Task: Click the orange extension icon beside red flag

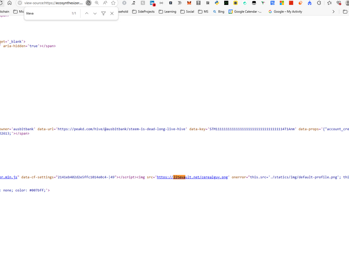Action: coord(300,3)
